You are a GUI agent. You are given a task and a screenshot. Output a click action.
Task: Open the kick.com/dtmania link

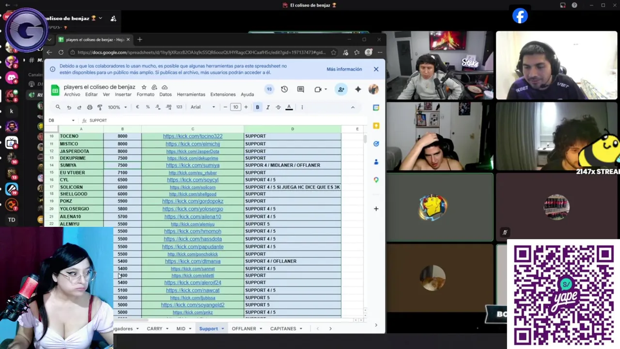point(193,261)
